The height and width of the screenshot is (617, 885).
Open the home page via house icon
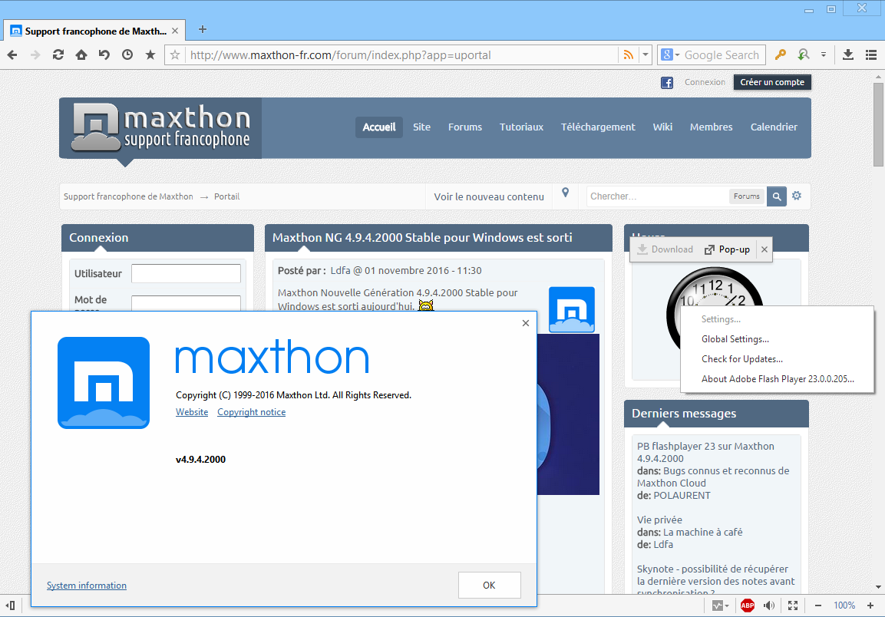pyautogui.click(x=81, y=54)
